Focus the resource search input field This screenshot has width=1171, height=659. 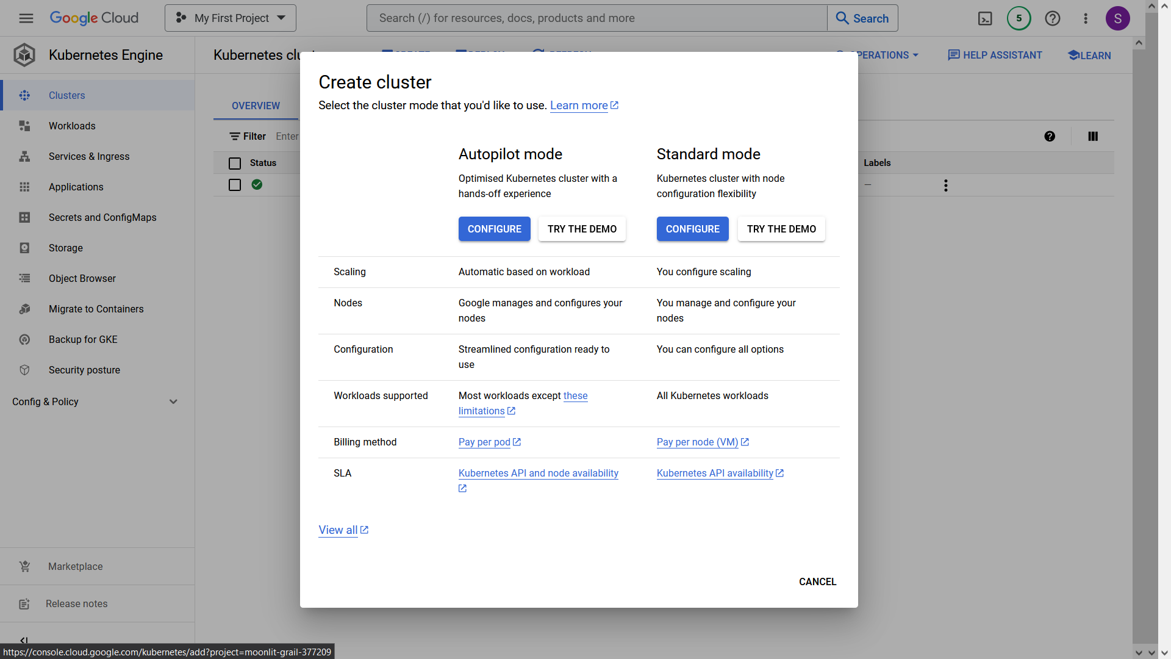pos(596,18)
